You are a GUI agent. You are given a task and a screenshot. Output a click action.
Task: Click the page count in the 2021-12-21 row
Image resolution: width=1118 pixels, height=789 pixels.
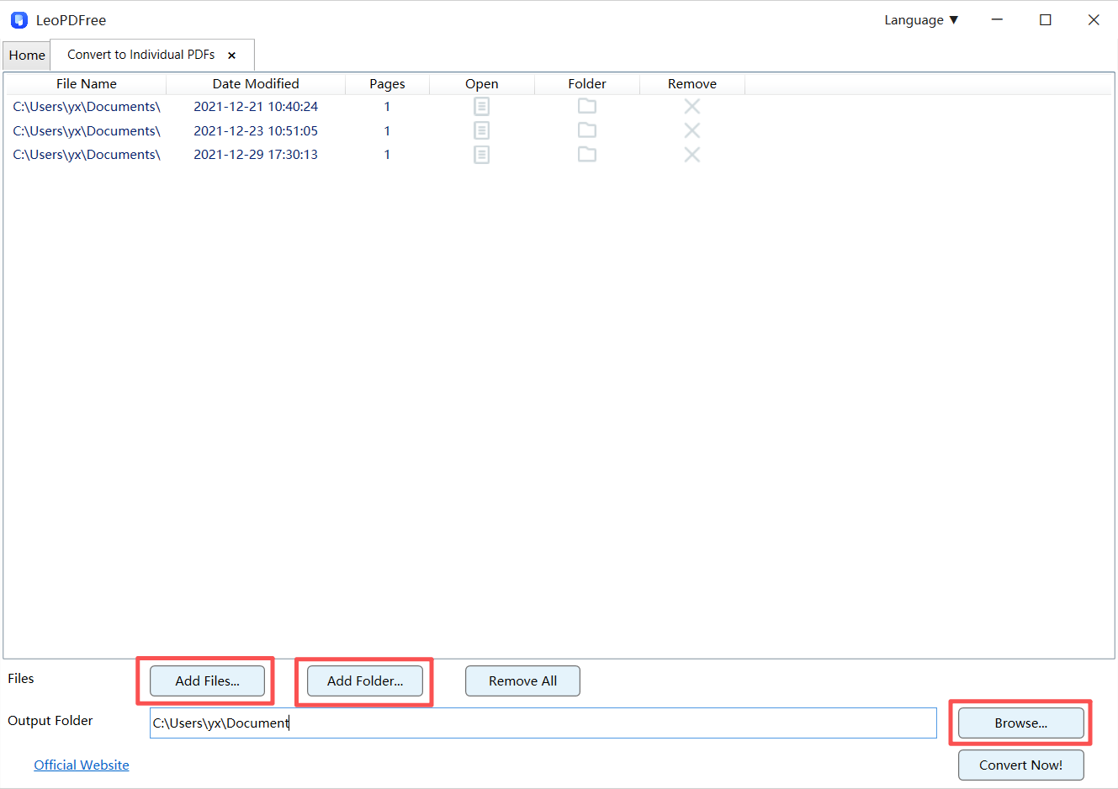point(387,107)
